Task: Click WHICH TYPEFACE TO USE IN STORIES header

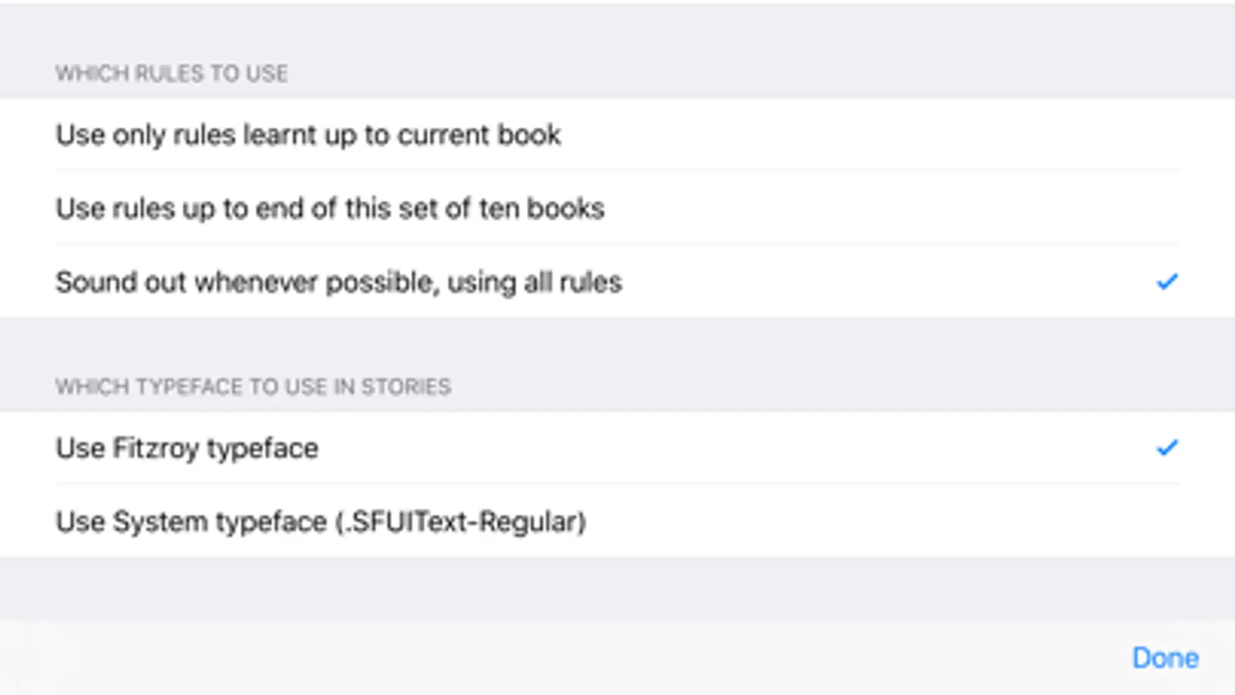Action: [x=253, y=386]
